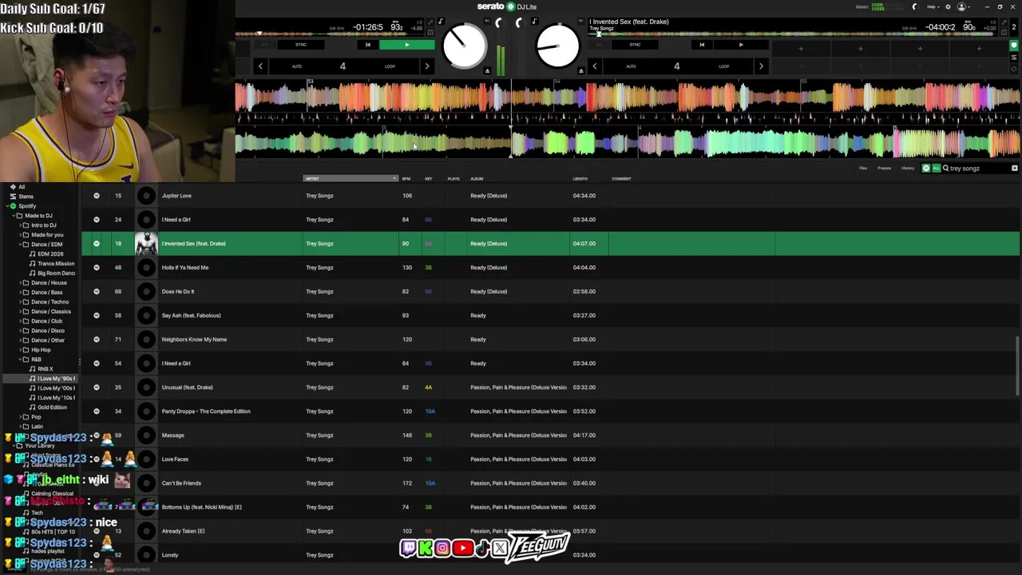Enable SYNC on the right deck

(635, 45)
